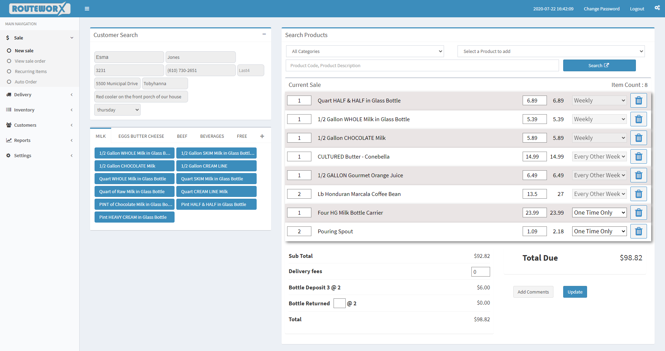The image size is (665, 351).
Task: Open the FREE tab
Action: pyautogui.click(x=242, y=136)
